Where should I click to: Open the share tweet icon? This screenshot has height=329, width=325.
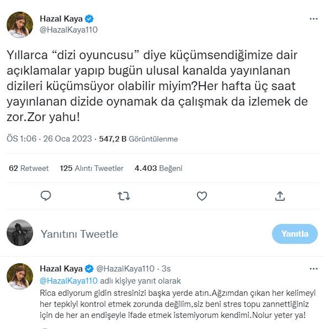click(x=280, y=196)
